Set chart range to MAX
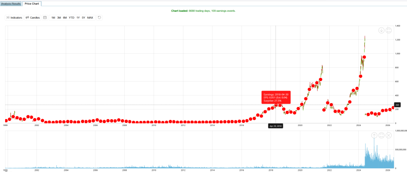The width and height of the screenshot is (407, 172). 90,18
